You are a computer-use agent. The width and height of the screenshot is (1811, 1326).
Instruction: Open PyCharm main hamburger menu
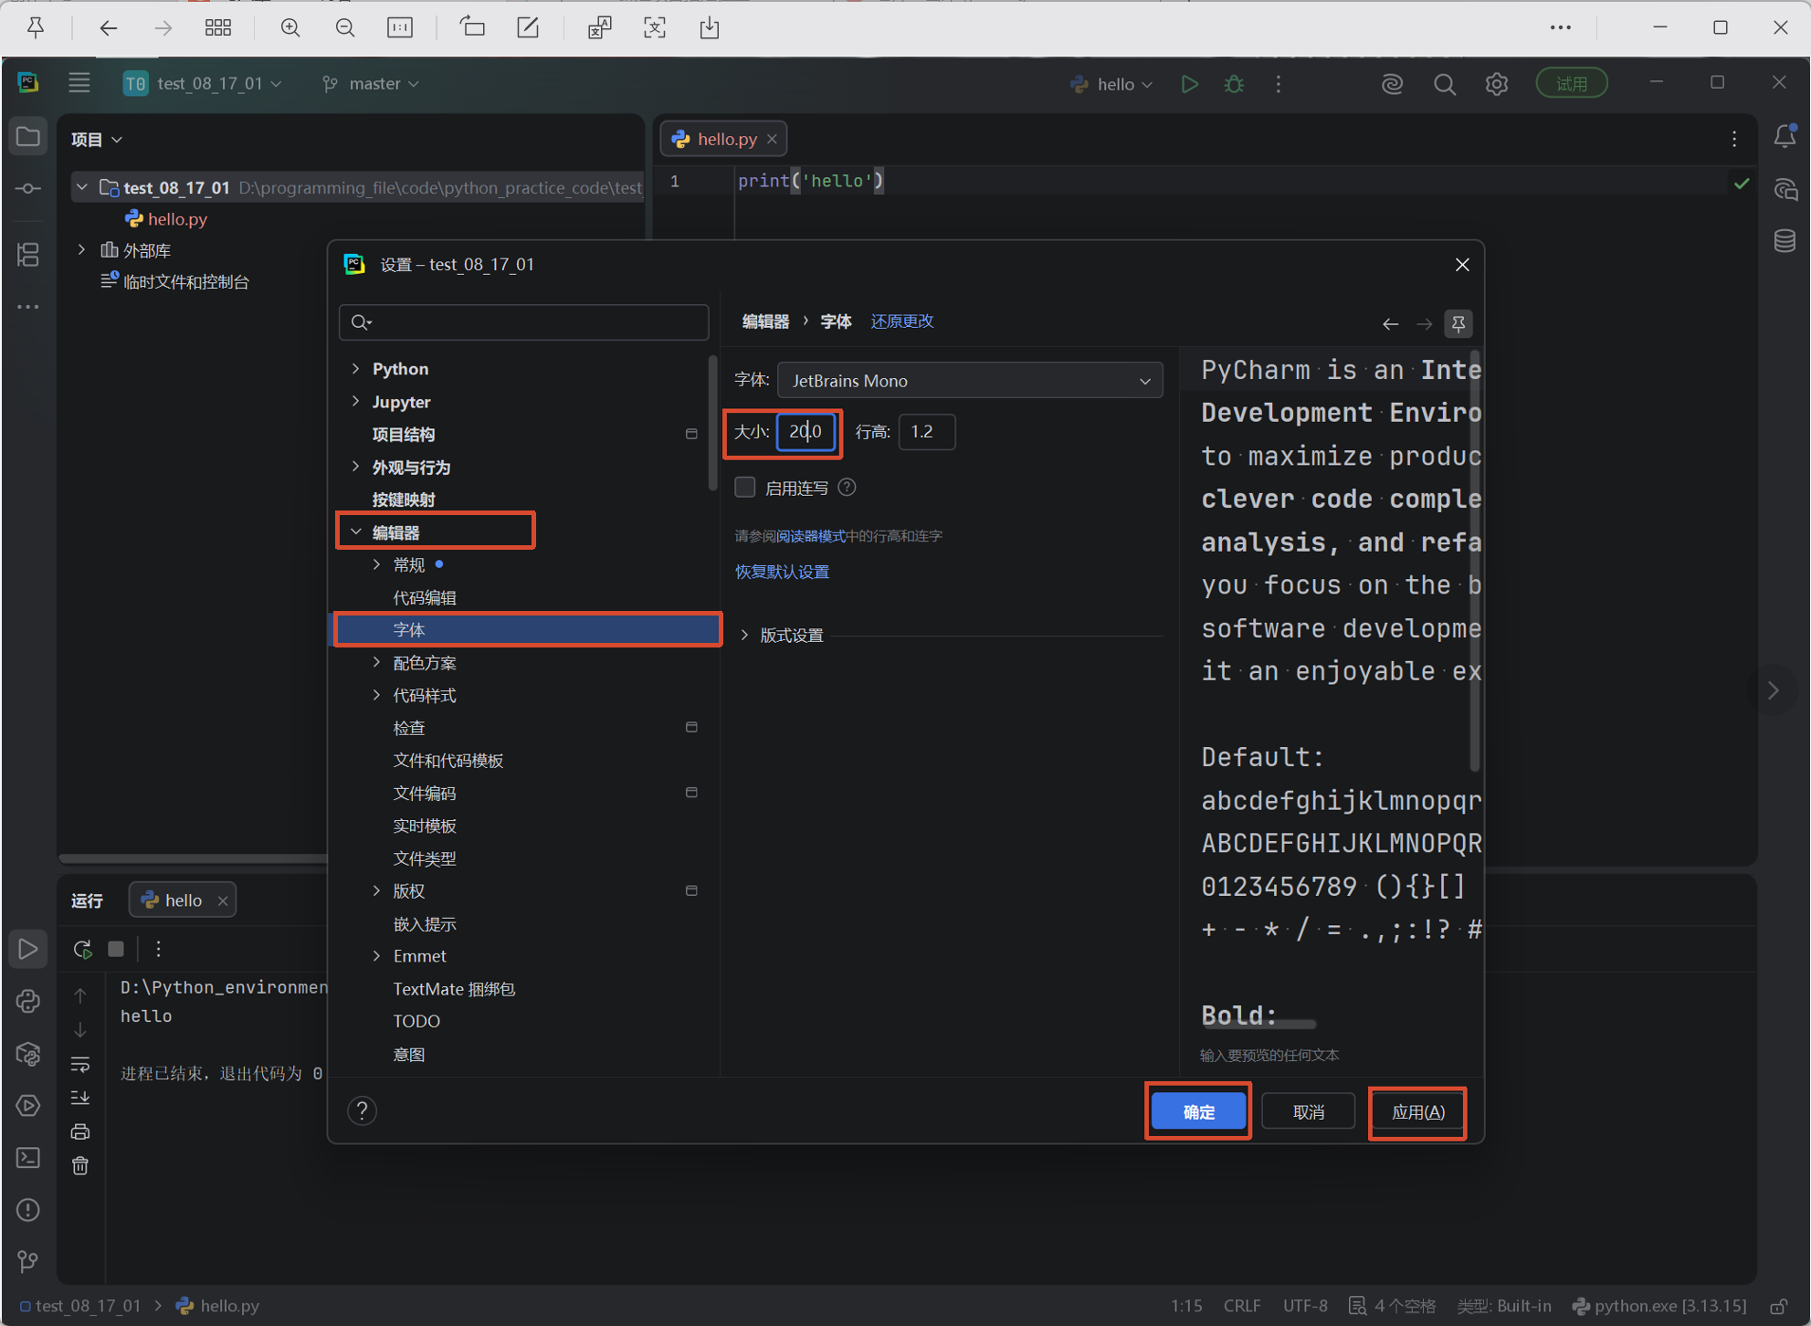79,83
